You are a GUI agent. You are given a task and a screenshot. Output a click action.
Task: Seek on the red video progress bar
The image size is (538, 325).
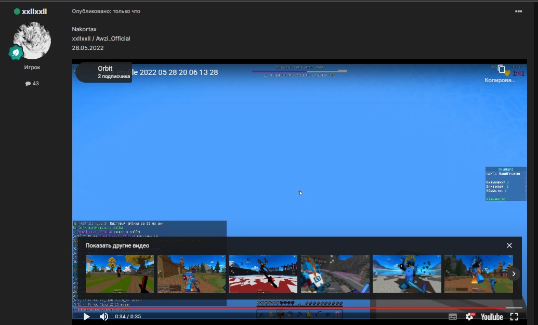pos(260,308)
